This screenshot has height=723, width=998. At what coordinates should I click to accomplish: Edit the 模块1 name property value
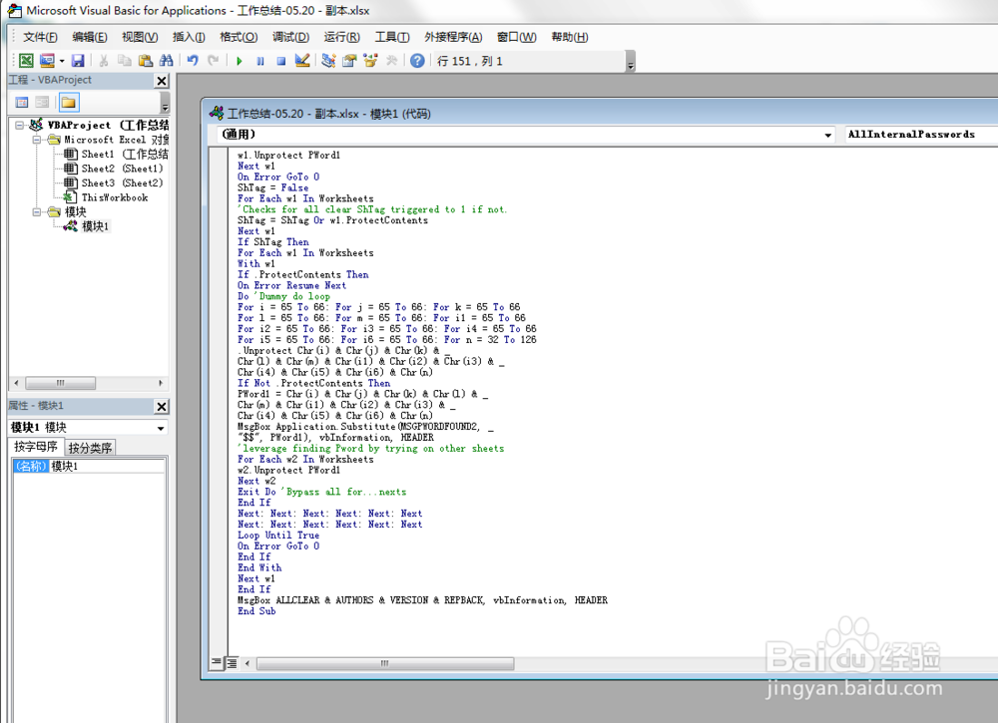click(107, 466)
